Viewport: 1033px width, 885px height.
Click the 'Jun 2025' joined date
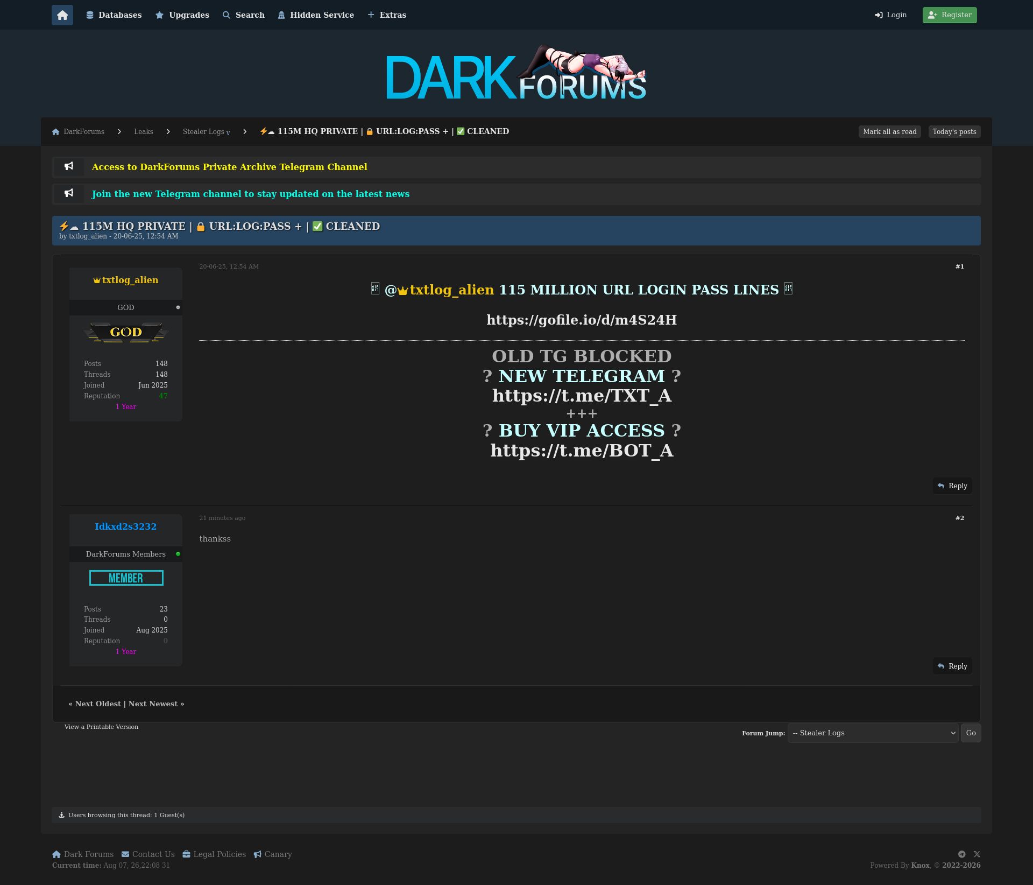coord(153,385)
